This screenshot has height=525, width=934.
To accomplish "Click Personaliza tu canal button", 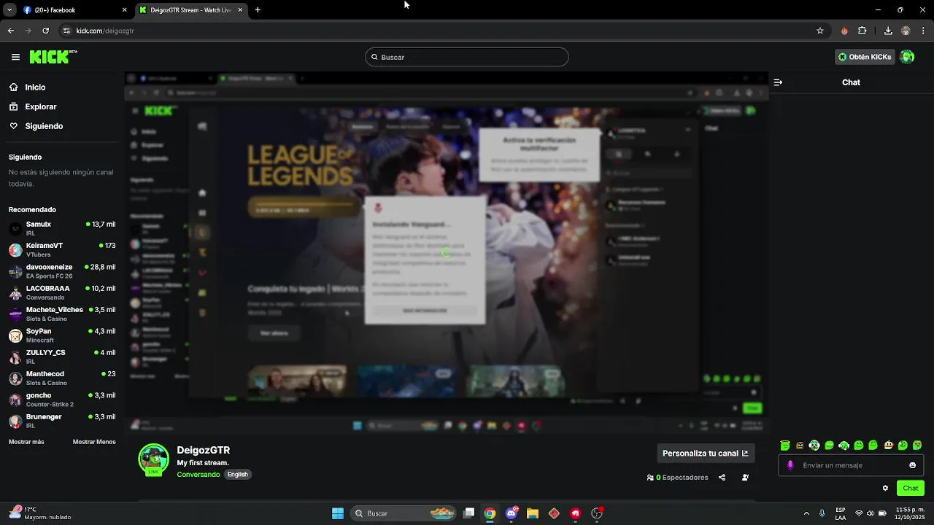I will click(706, 454).
